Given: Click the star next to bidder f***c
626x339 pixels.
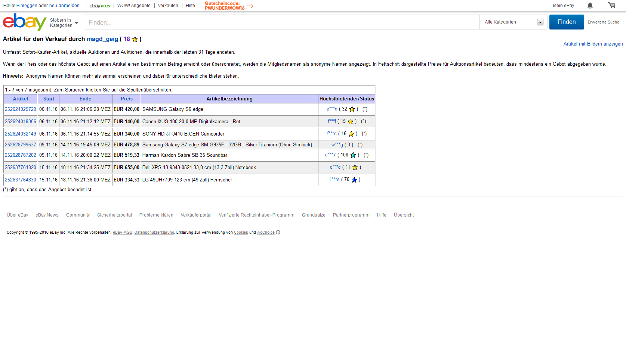Looking at the screenshot, I should coord(351,134).
